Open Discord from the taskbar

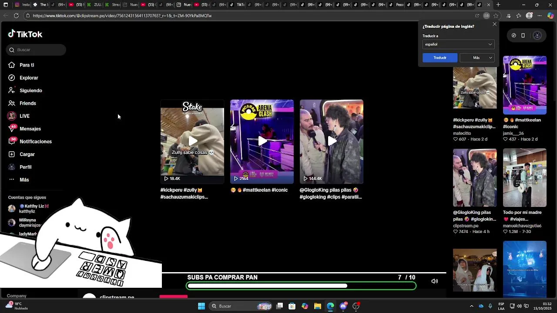point(343,306)
